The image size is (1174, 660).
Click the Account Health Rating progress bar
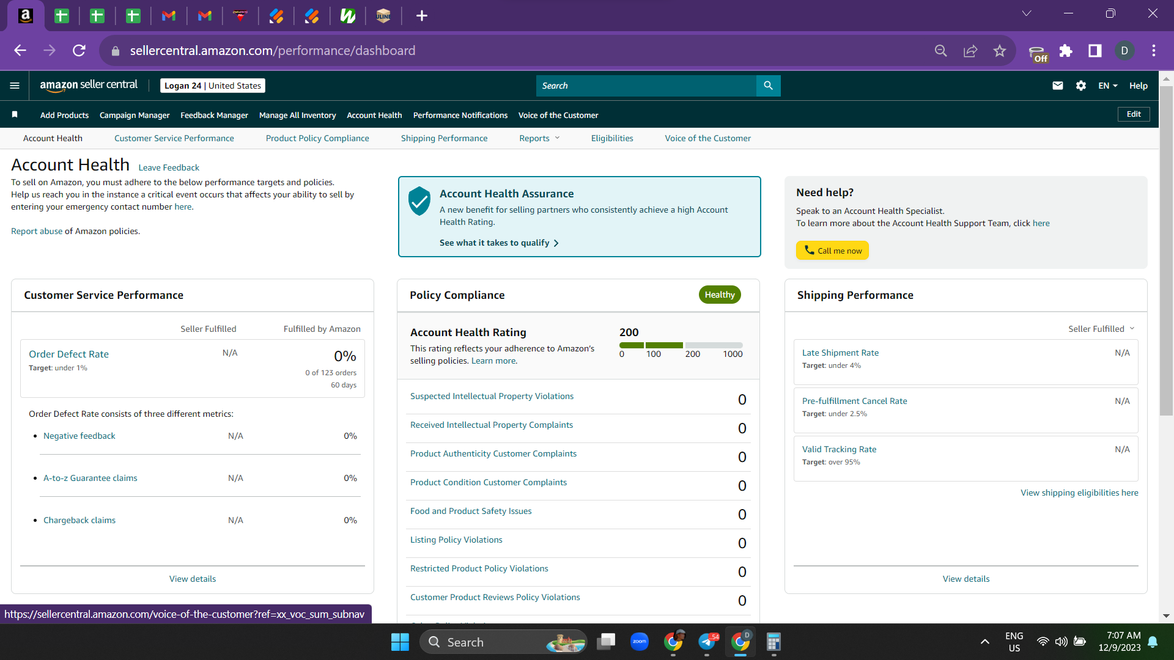pyautogui.click(x=681, y=345)
